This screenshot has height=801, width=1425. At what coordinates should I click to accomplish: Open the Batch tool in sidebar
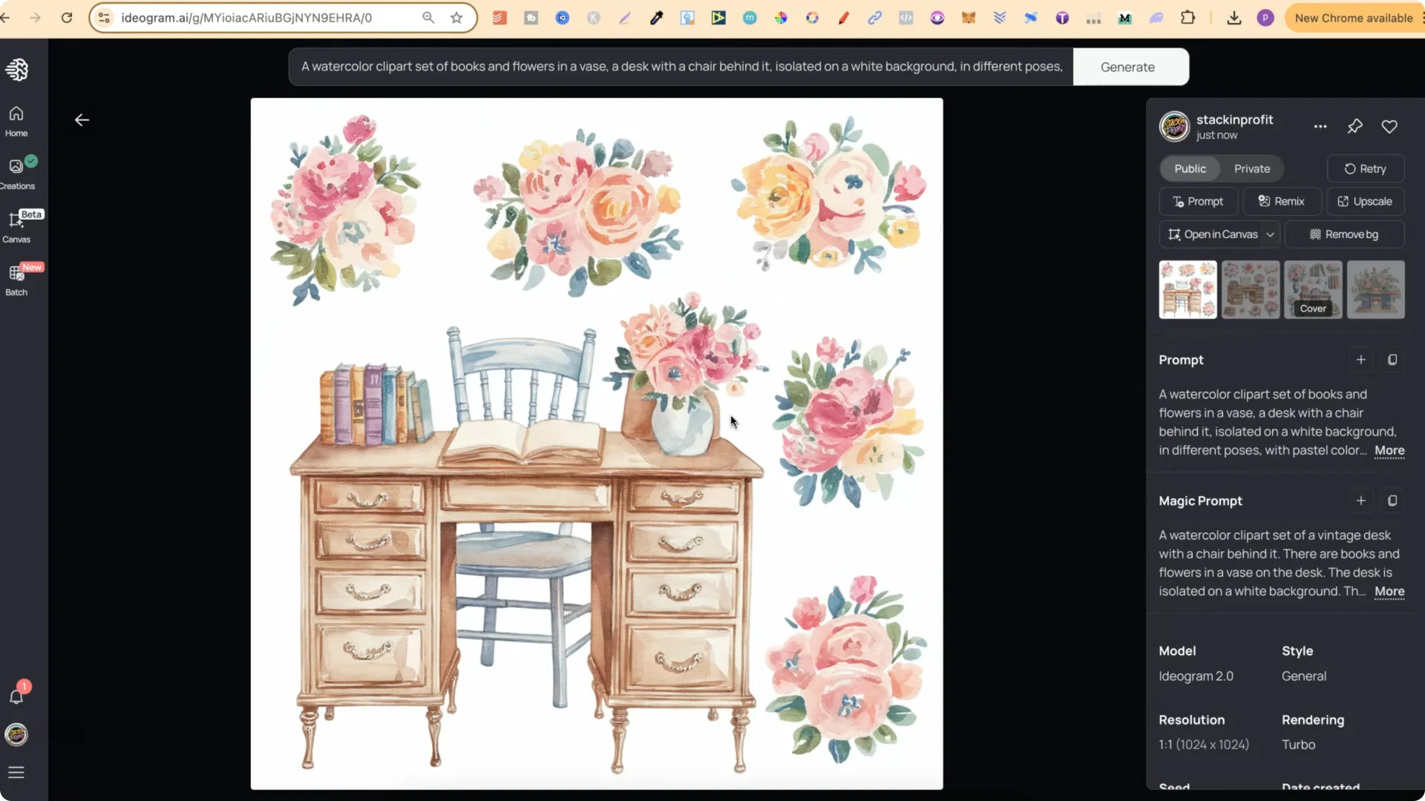point(16,279)
